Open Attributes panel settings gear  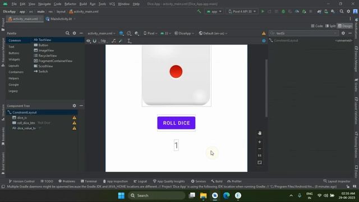(343, 33)
